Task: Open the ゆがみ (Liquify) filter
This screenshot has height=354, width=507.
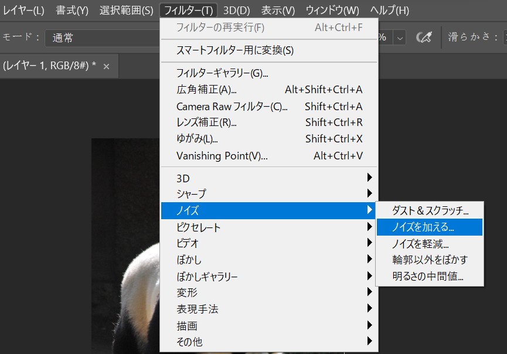Action: 197,139
